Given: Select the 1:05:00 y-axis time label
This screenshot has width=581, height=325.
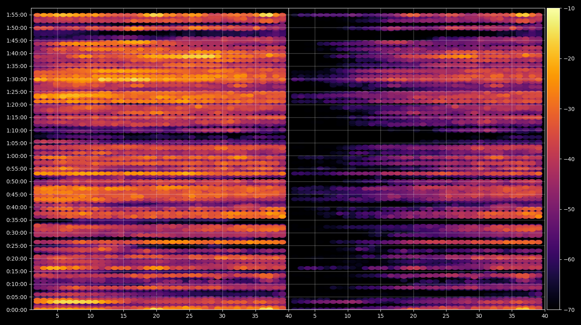Looking at the screenshot, I should pos(17,143).
